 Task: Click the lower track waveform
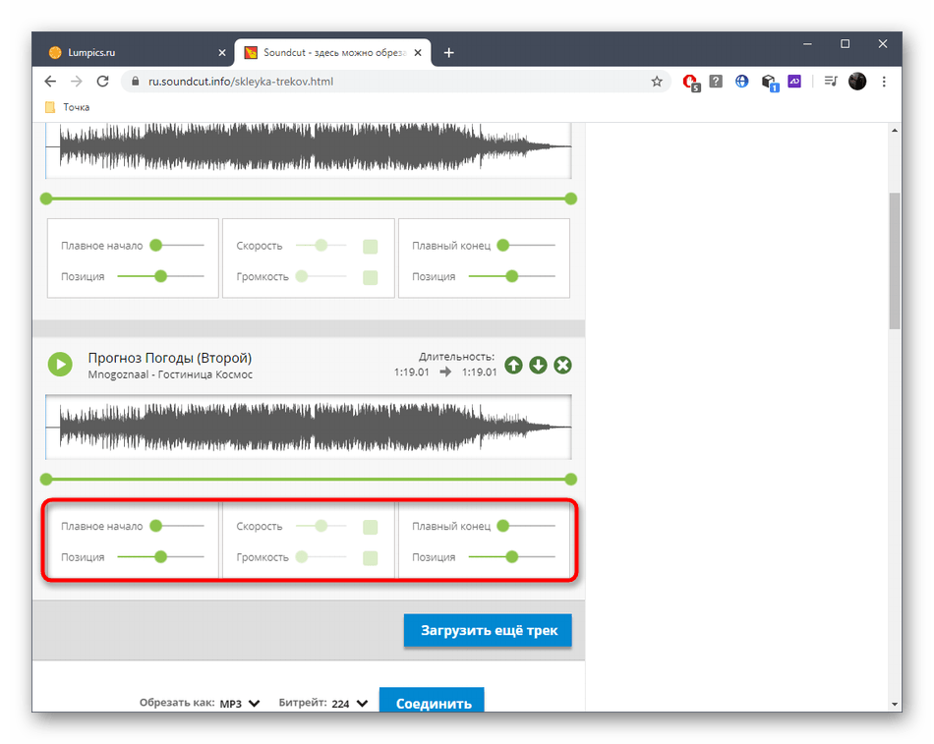(x=309, y=427)
